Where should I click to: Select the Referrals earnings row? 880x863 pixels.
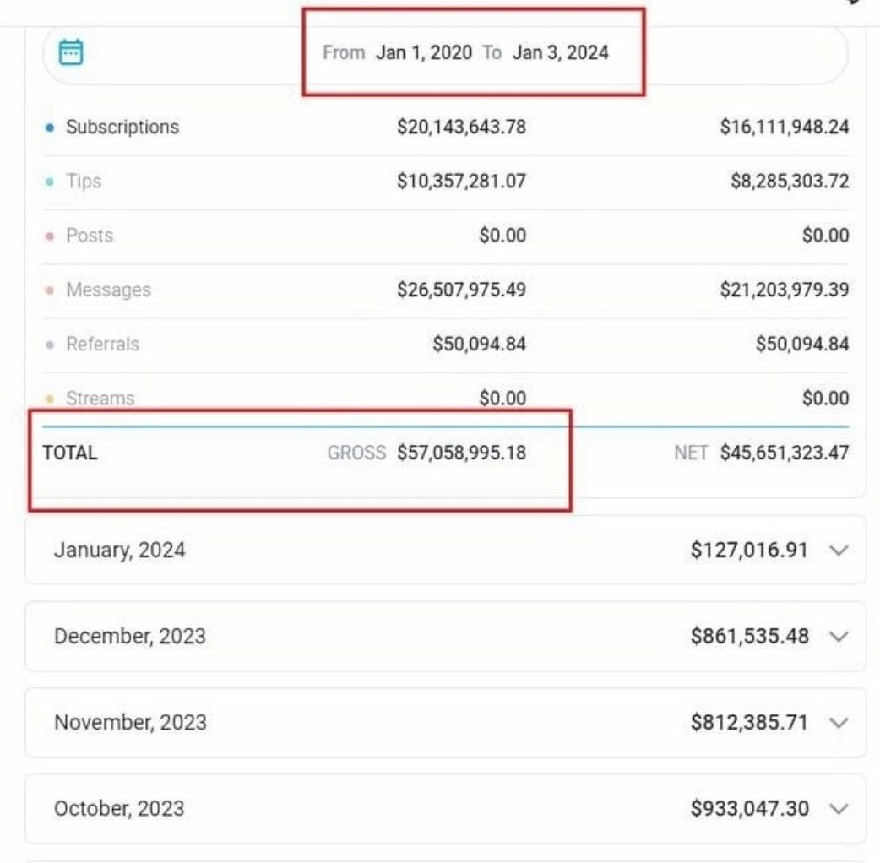coord(446,344)
